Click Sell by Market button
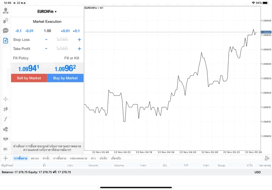Screen dimensions: 272x190 (29, 78)
